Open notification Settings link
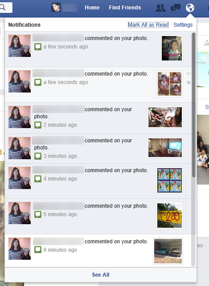 point(183,25)
